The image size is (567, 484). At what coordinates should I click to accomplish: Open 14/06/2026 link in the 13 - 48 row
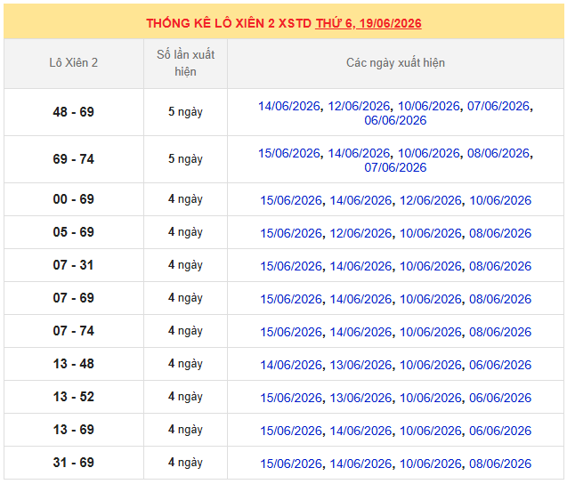(x=291, y=365)
